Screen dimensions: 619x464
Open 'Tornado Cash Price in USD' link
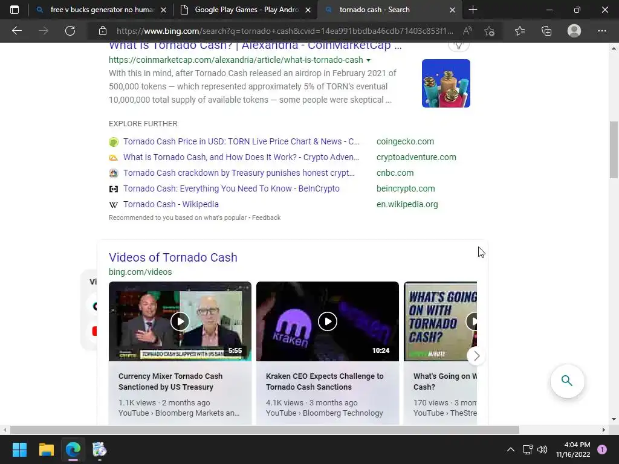click(x=241, y=141)
